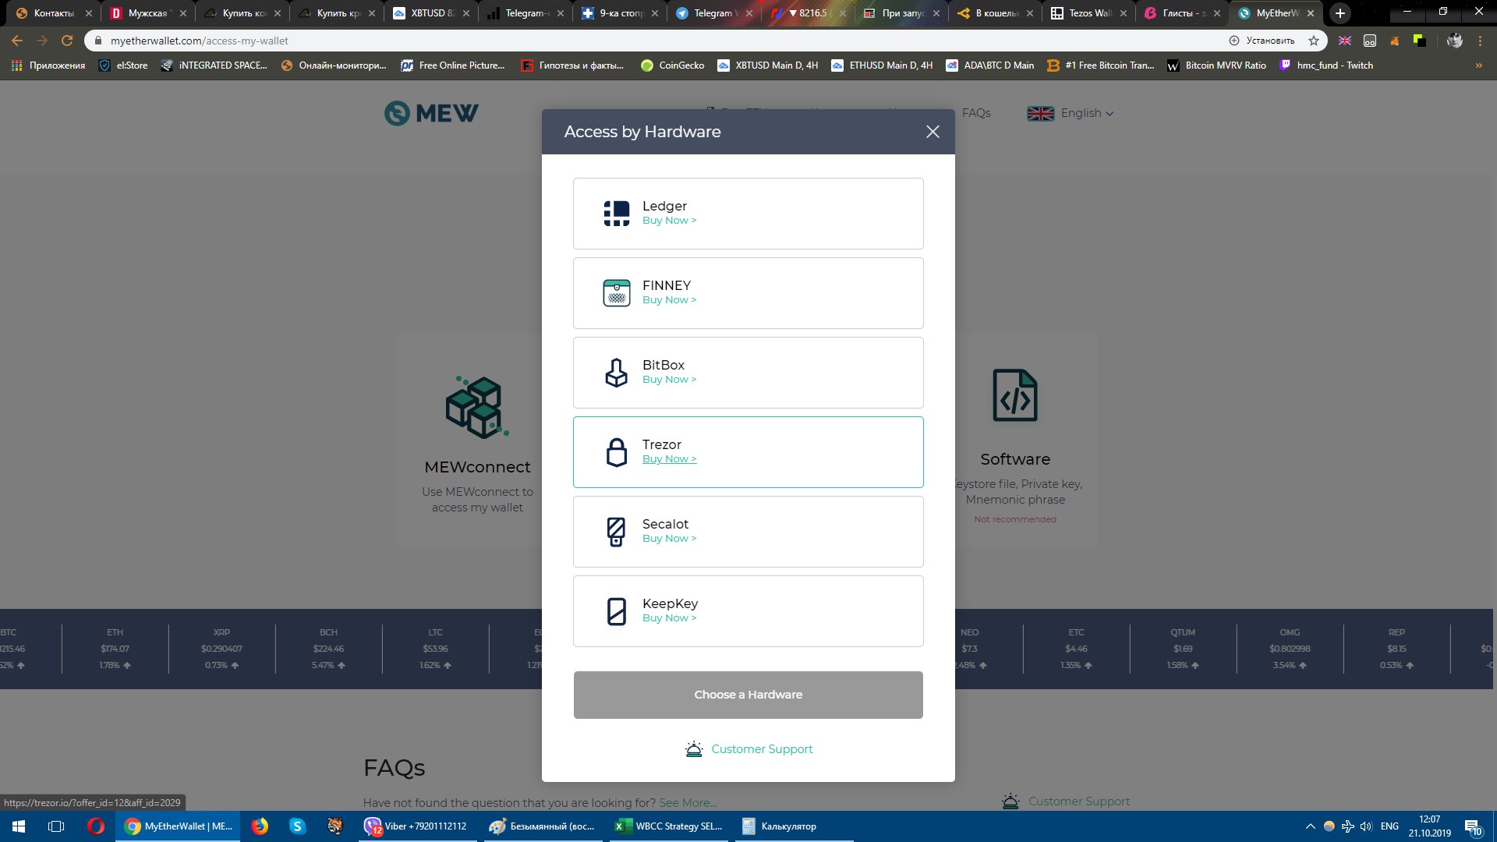Select the Secalot device icon
Viewport: 1497px width, 842px height.
tap(616, 532)
